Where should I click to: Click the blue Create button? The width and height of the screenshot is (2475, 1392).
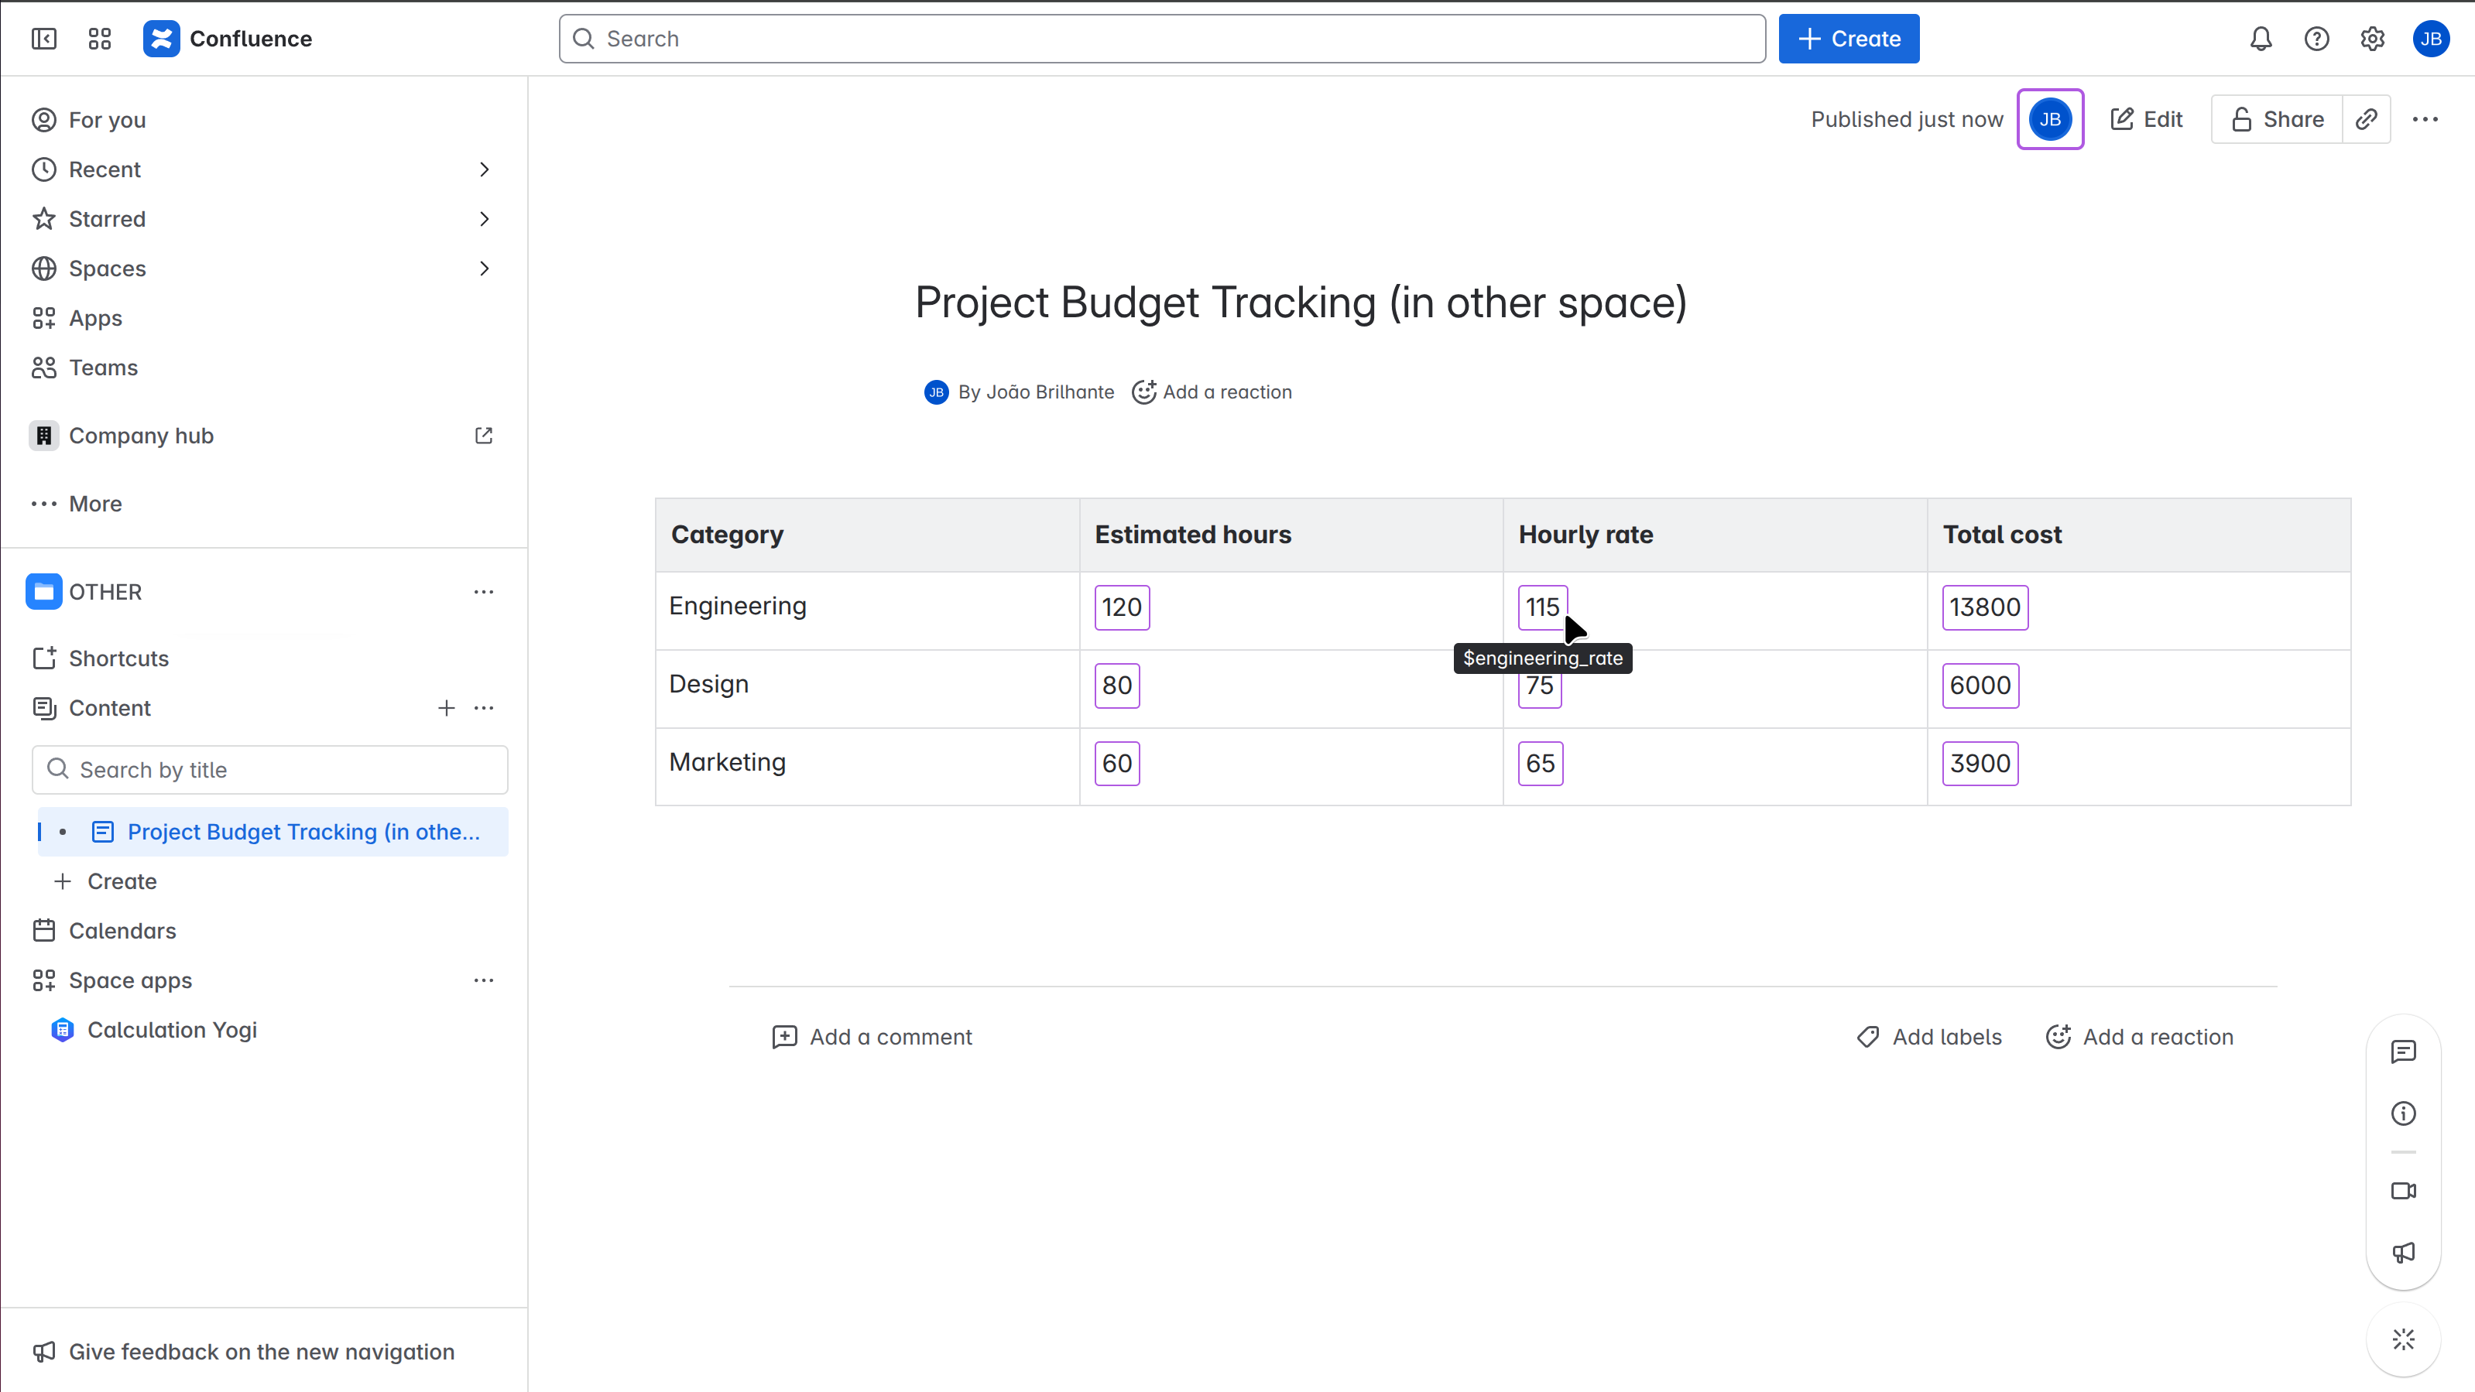1849,39
